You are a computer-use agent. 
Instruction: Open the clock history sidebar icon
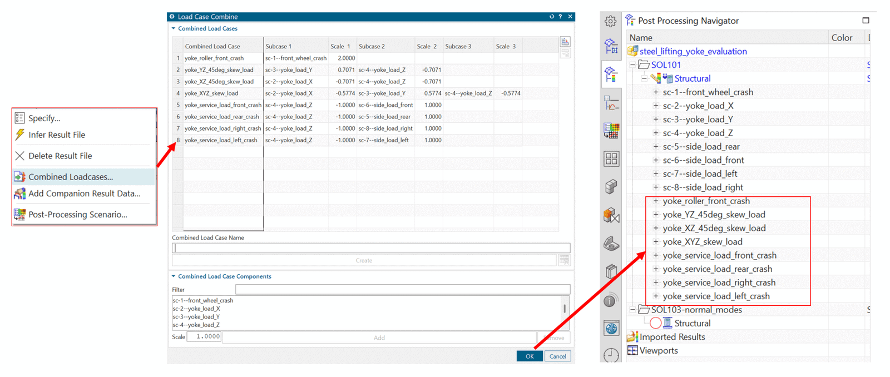point(611,355)
